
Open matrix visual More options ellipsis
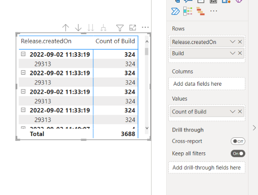point(145,27)
